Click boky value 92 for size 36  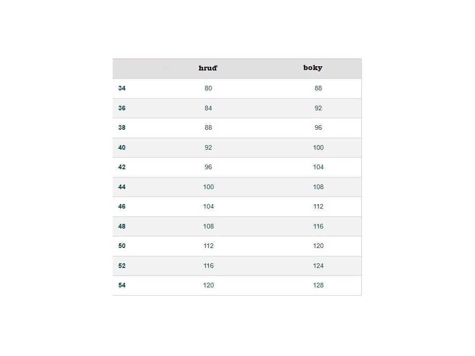pos(318,108)
